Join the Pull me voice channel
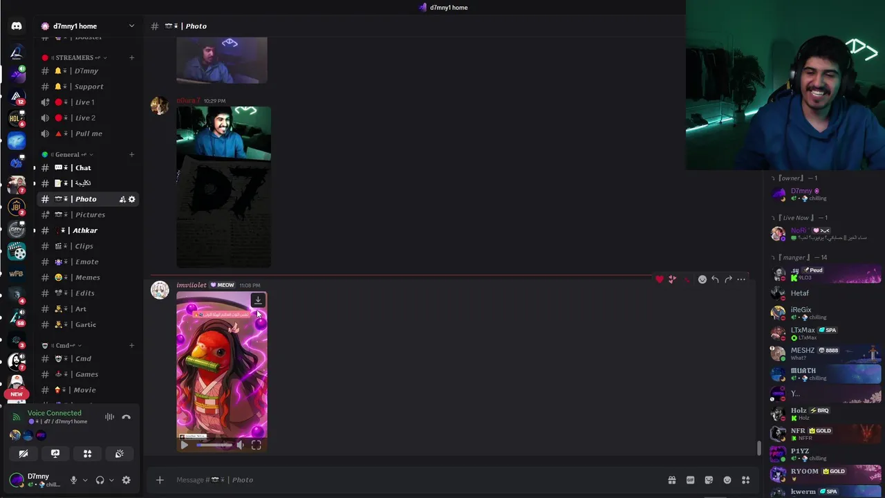 pyautogui.click(x=88, y=133)
